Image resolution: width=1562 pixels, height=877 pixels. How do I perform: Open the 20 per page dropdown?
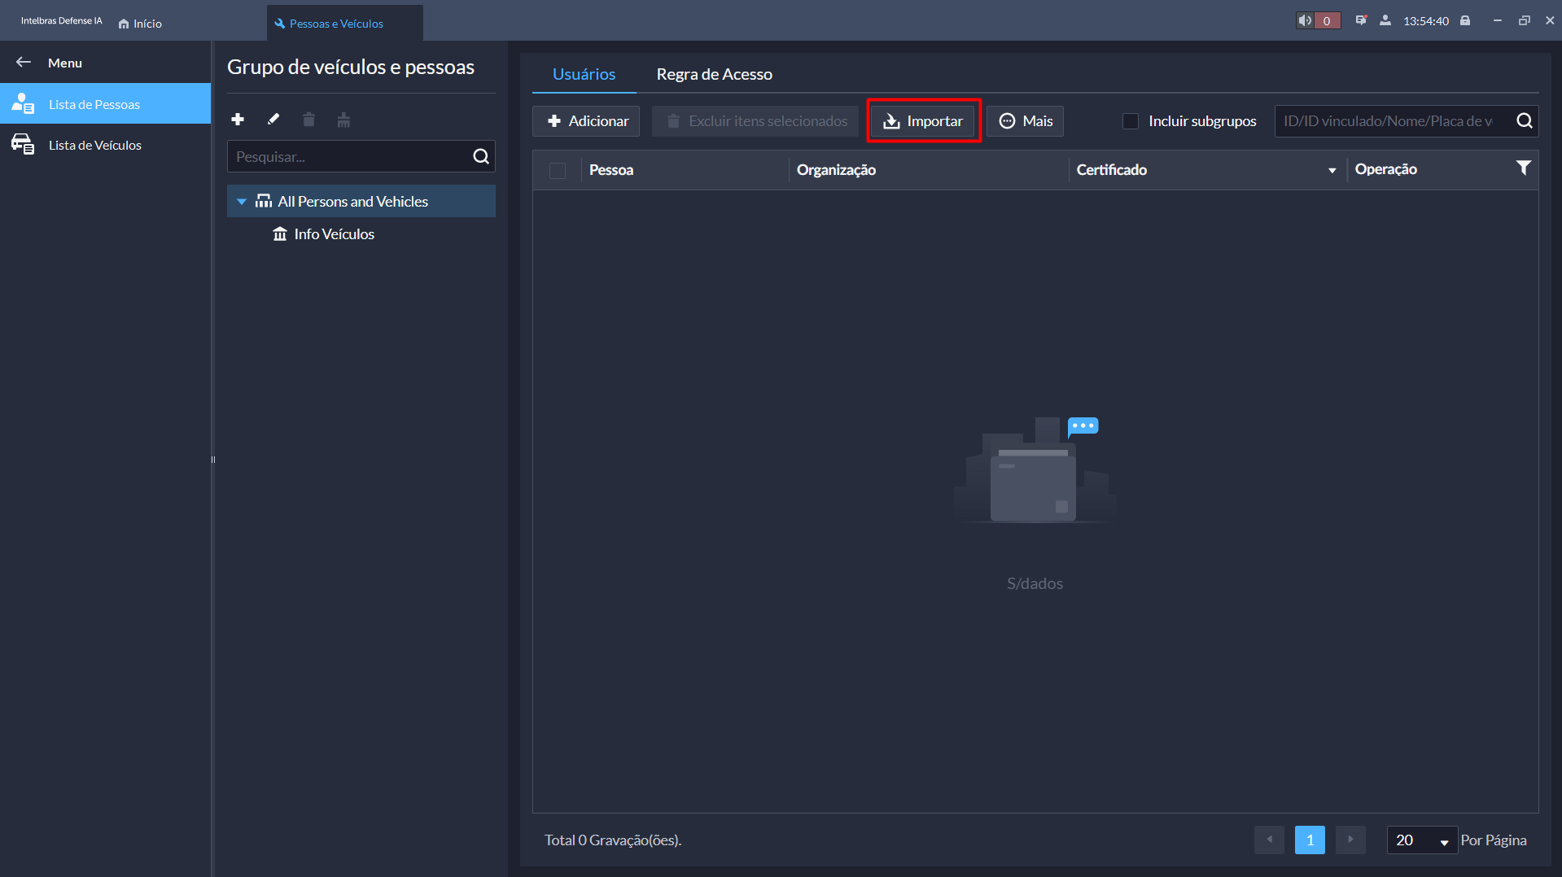pyautogui.click(x=1421, y=840)
